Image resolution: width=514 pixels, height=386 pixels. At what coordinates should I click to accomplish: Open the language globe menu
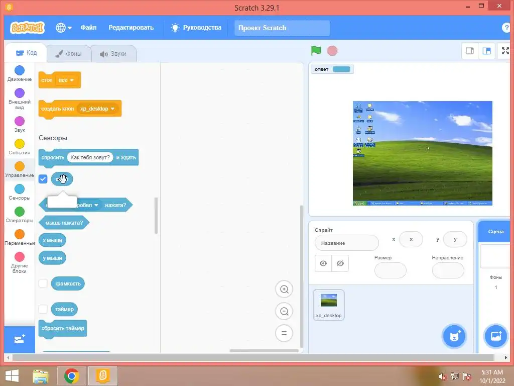point(64,28)
